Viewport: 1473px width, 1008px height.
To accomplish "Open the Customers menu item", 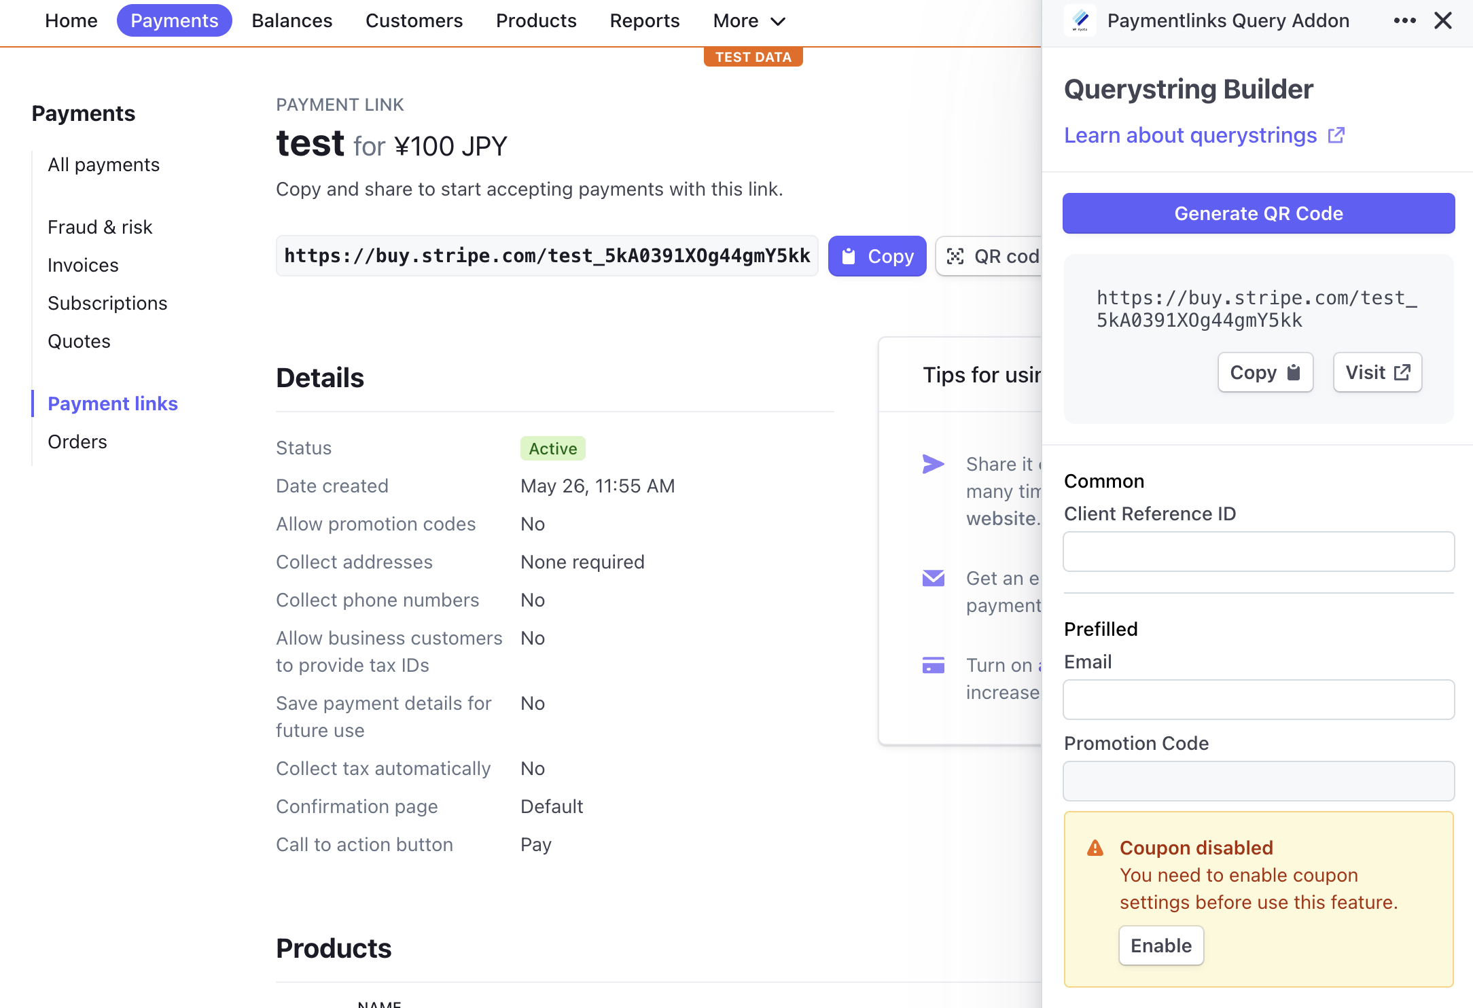I will coord(414,20).
